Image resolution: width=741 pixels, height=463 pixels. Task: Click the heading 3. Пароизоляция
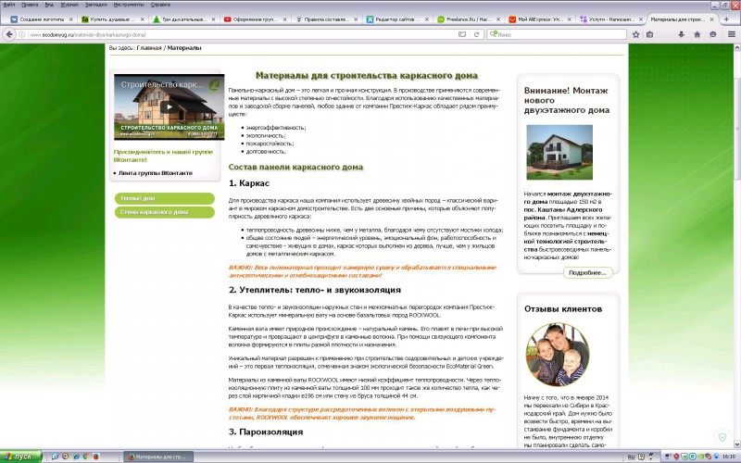(x=266, y=432)
